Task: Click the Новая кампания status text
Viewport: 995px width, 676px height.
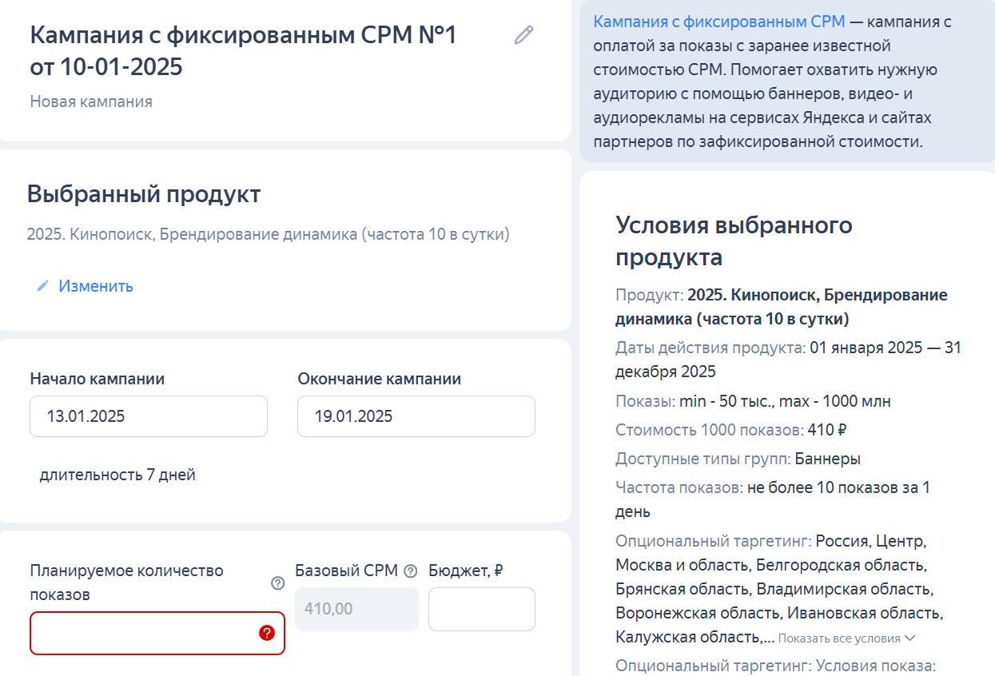Action: click(x=91, y=101)
